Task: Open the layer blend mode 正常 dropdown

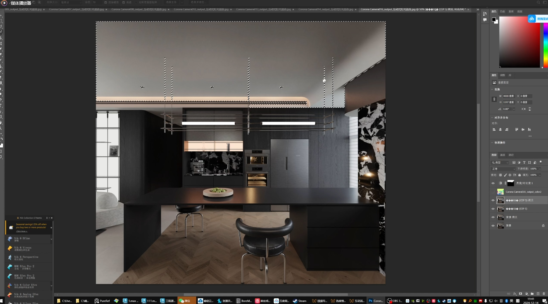Action: tap(503, 169)
